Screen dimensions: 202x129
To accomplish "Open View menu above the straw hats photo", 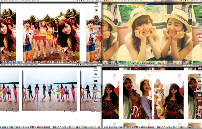I will tap(119, 1).
